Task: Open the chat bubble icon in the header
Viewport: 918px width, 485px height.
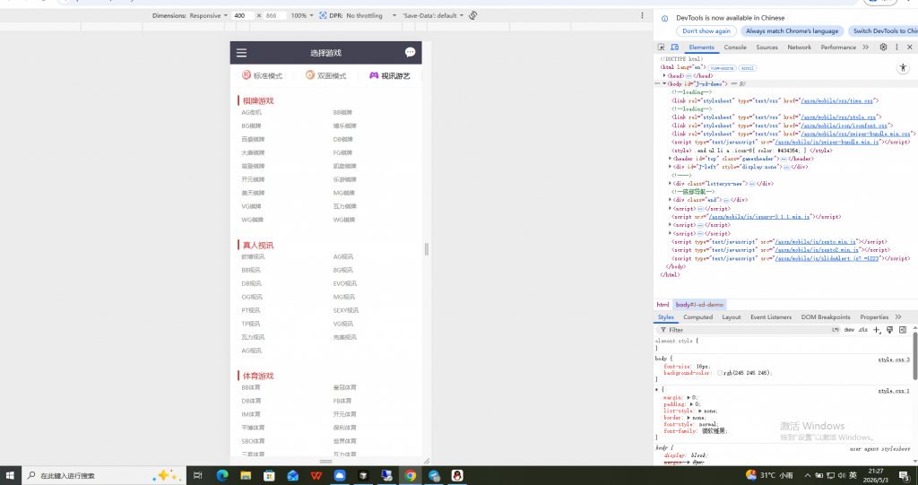Action: click(410, 52)
